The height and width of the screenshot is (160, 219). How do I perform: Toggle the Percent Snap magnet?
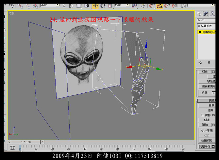pyautogui.click(x=167, y=6)
